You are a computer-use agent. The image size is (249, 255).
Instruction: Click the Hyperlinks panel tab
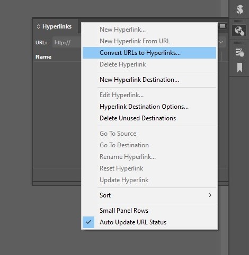click(56, 26)
